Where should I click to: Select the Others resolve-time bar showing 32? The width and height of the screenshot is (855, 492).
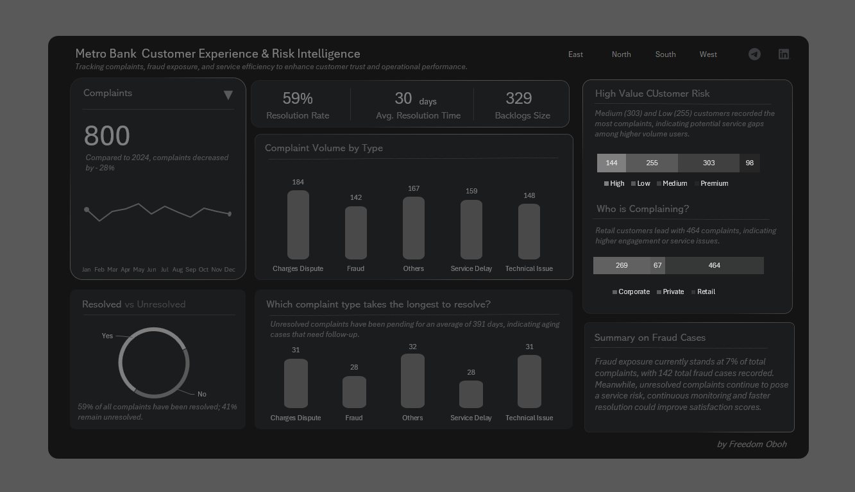coord(412,381)
